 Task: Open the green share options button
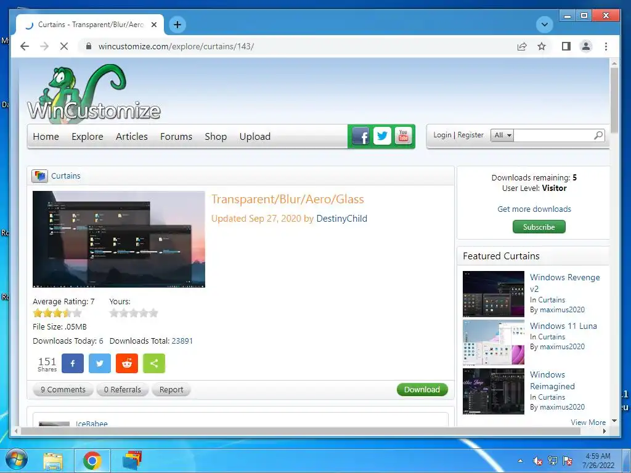coord(154,363)
